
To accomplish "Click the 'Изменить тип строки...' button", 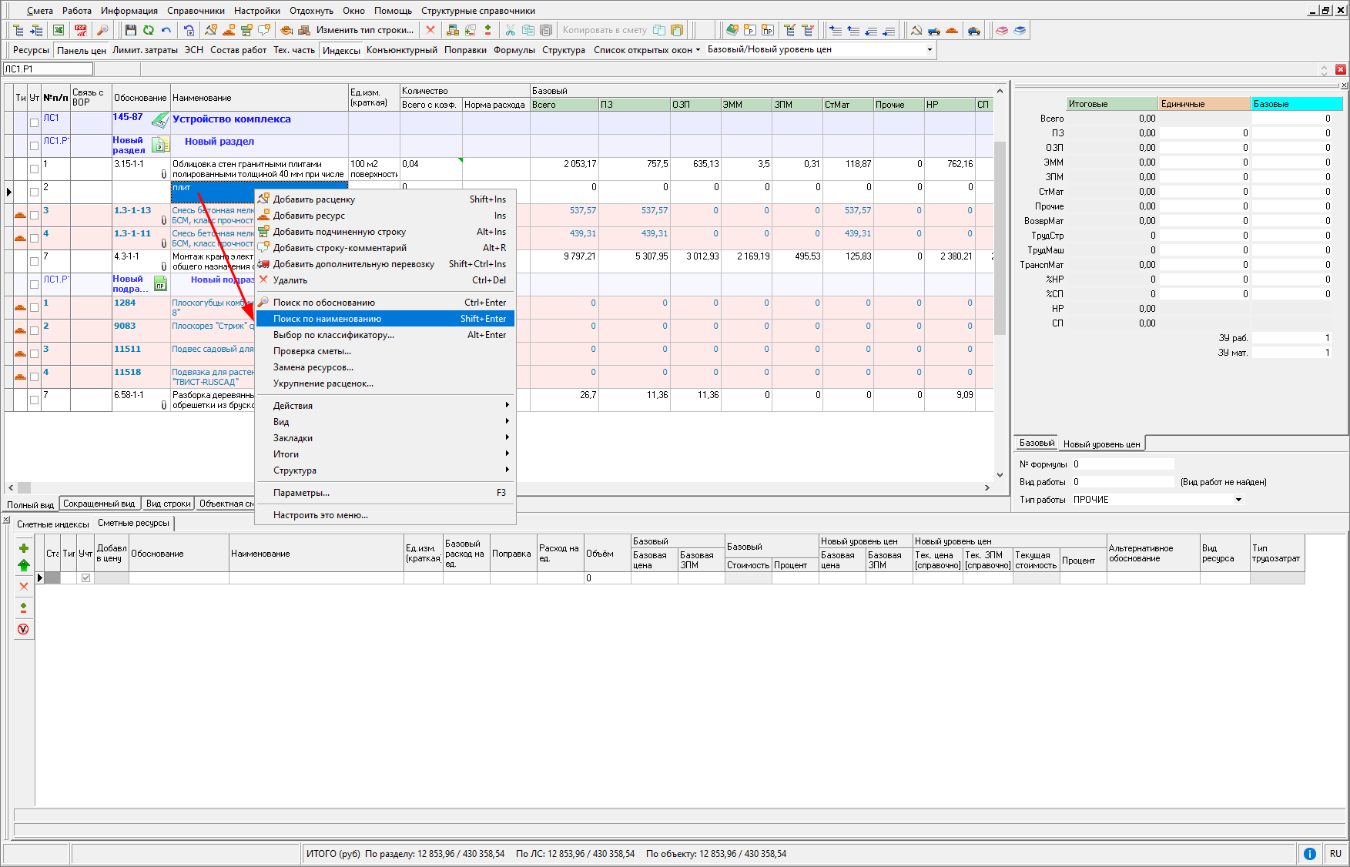I will [365, 30].
